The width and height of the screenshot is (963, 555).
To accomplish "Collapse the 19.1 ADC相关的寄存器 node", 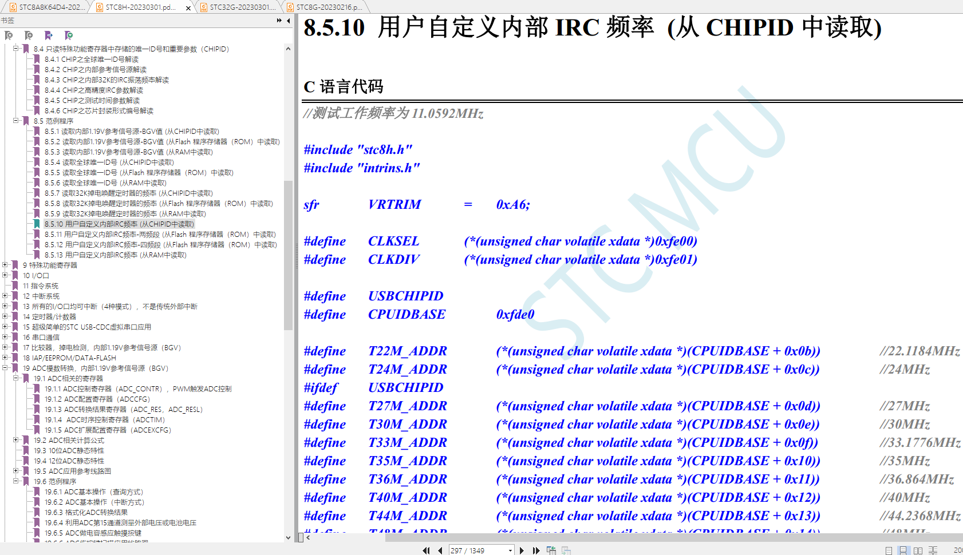I will pyautogui.click(x=16, y=379).
